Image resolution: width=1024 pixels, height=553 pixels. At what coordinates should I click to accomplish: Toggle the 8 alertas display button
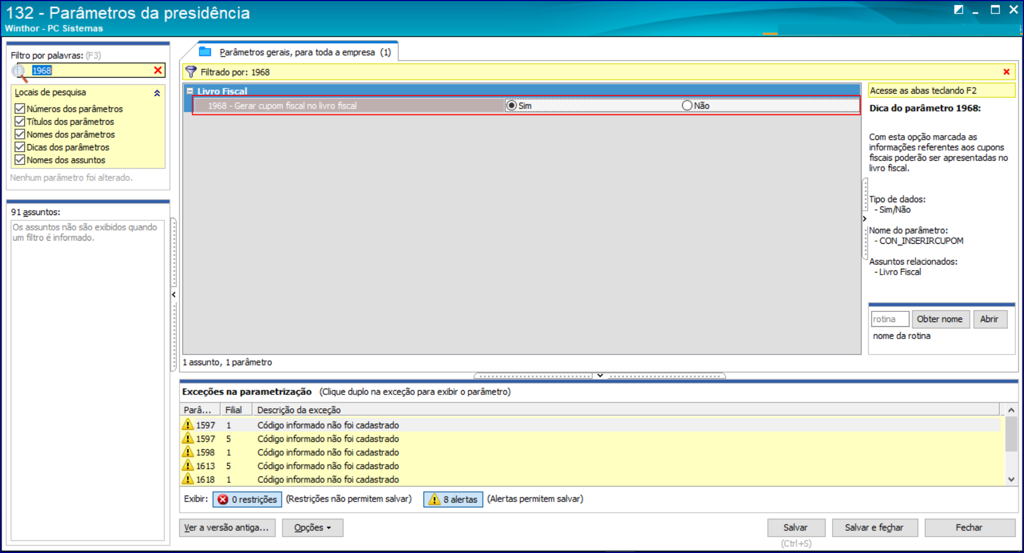pyautogui.click(x=453, y=499)
